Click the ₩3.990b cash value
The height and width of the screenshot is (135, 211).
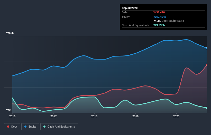tap(159, 25)
